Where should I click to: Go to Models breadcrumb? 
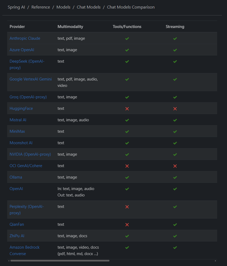(x=63, y=7)
